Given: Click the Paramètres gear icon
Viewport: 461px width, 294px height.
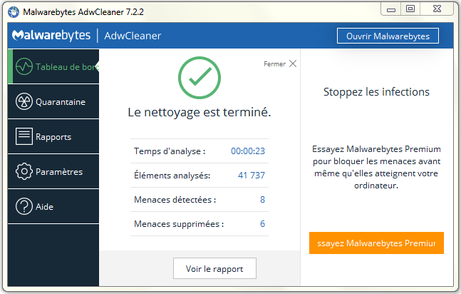Looking at the screenshot, I should 24,171.
